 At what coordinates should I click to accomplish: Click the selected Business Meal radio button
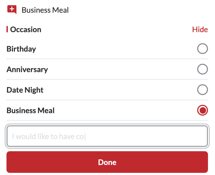[202, 110]
